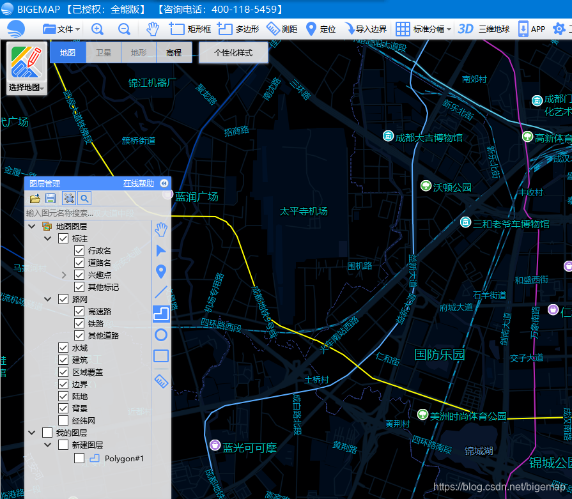Click the 沃顿公园 park marker icon

pos(426,186)
